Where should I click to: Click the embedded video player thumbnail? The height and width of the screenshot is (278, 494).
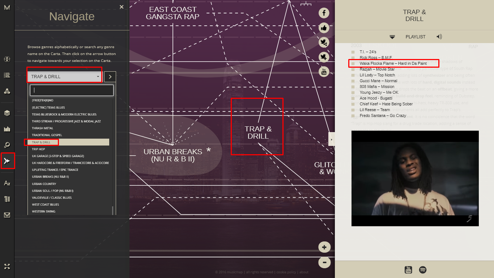tap(415, 178)
